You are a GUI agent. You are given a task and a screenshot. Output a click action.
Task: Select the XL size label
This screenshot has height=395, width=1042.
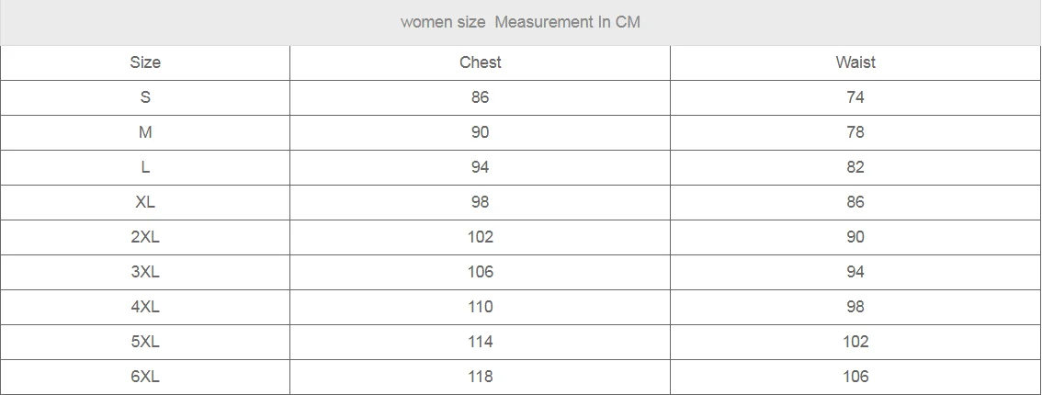coord(145,202)
